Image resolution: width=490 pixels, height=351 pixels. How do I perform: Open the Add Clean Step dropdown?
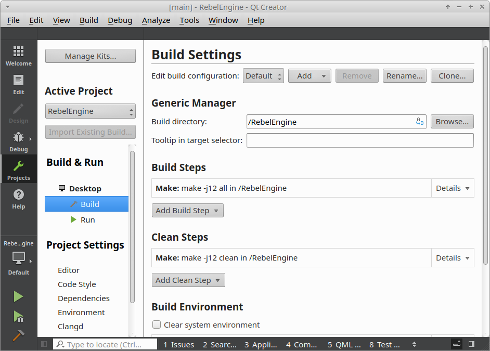pyautogui.click(x=188, y=280)
